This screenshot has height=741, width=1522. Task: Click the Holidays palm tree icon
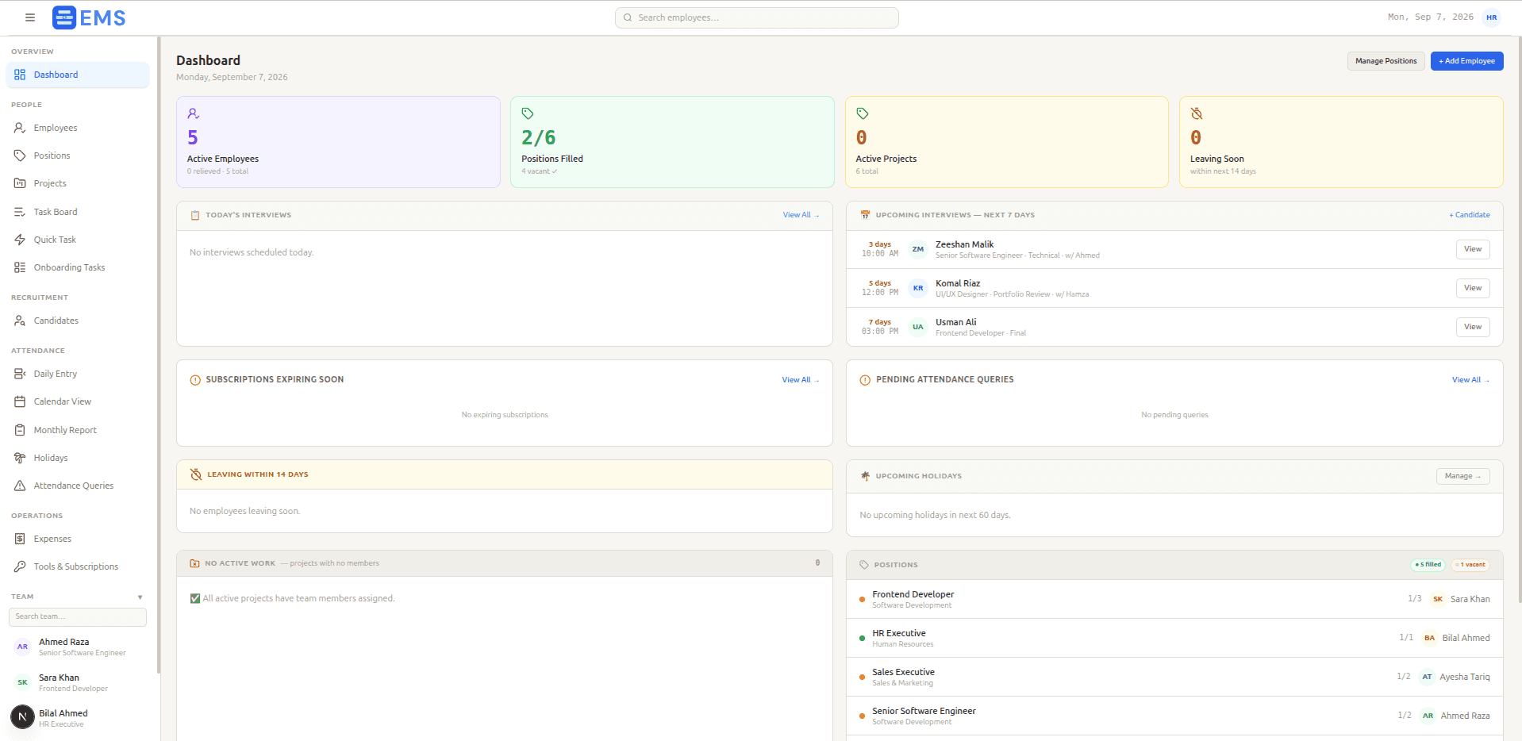(20, 458)
